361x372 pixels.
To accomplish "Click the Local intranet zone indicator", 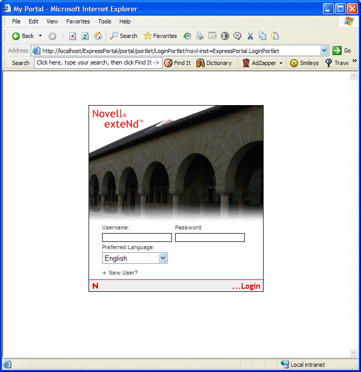I will [303, 364].
